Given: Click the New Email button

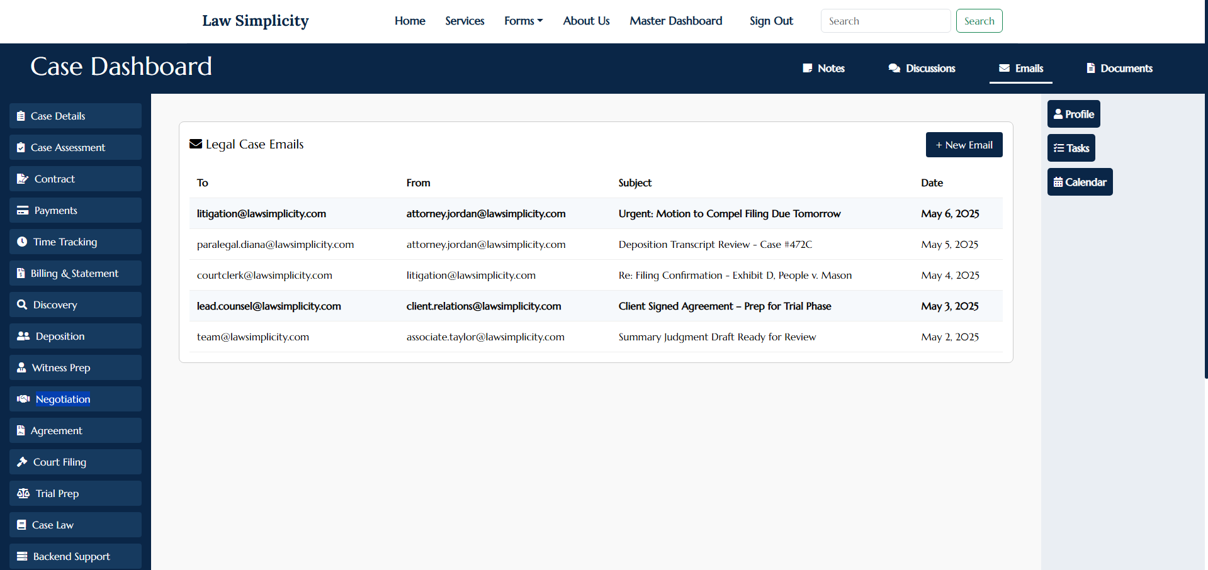Looking at the screenshot, I should (x=964, y=145).
